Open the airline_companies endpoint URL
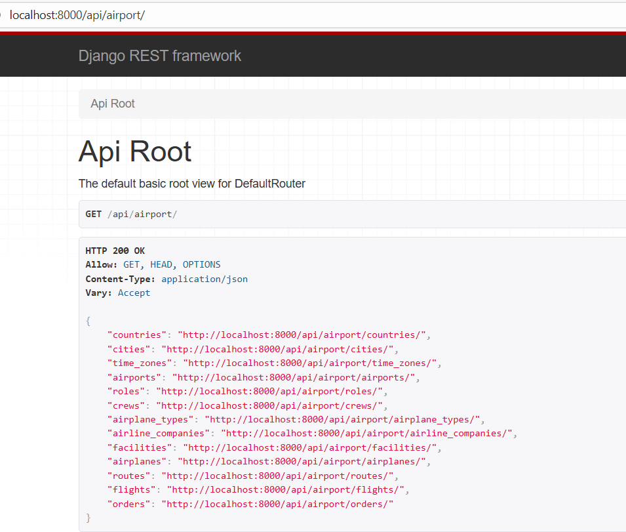 coord(367,434)
